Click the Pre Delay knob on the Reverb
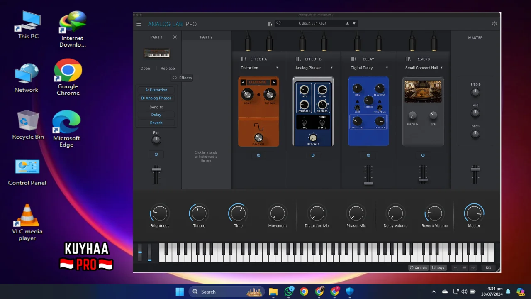Viewport: 531px width, 299px height. (x=412, y=115)
